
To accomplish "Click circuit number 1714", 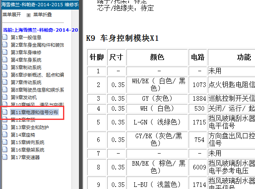I will click(199, 184).
